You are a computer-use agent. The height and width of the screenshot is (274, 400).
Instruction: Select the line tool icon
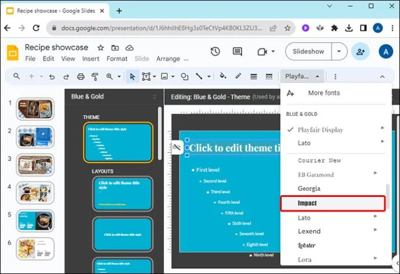click(x=199, y=76)
